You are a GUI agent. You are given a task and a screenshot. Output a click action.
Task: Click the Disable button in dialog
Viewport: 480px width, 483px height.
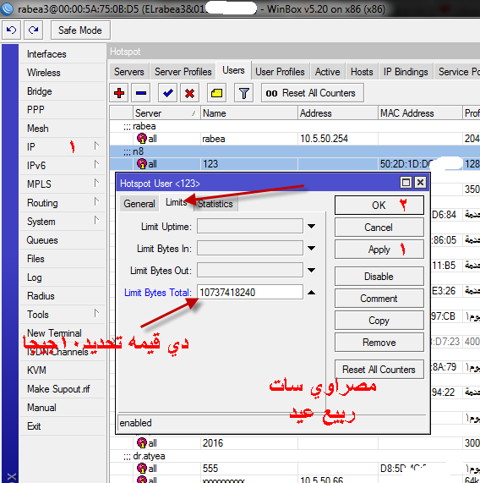(379, 277)
